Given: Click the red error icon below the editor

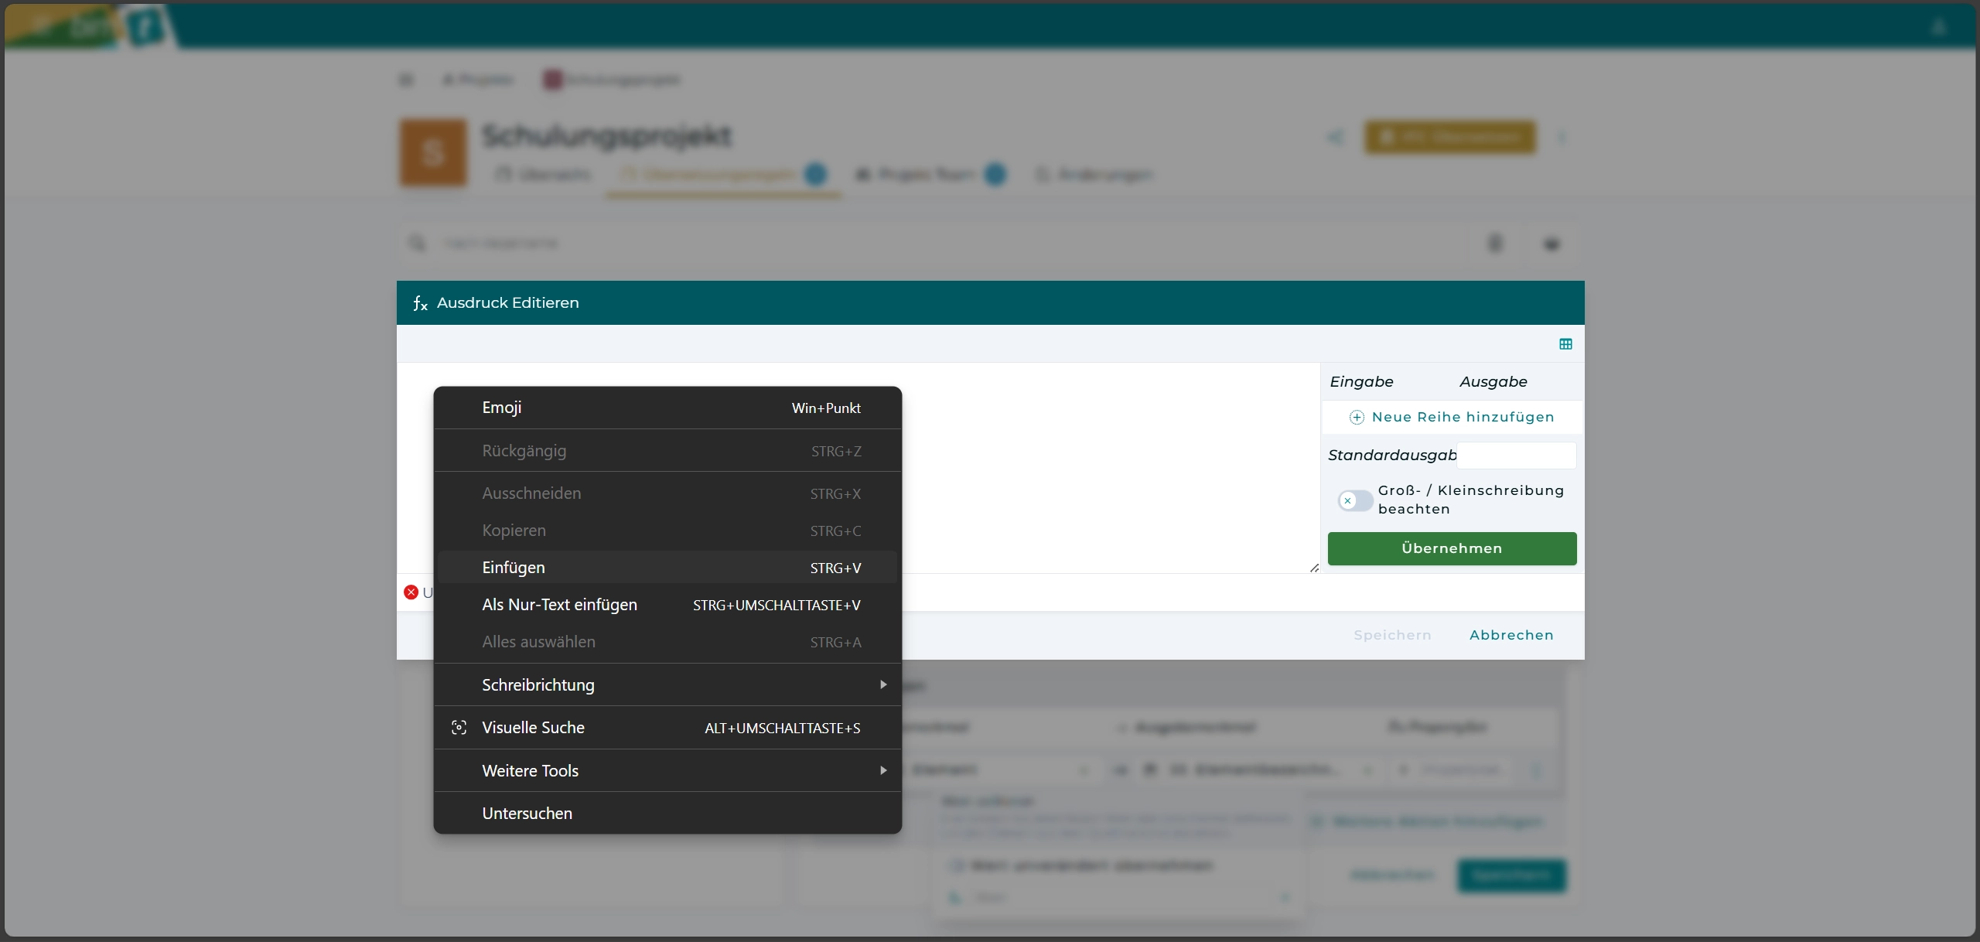Looking at the screenshot, I should [x=411, y=592].
